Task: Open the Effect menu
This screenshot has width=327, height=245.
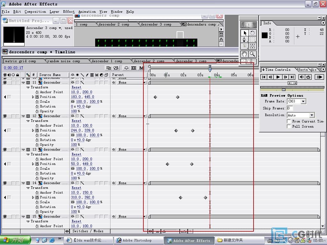Action: 69,12
